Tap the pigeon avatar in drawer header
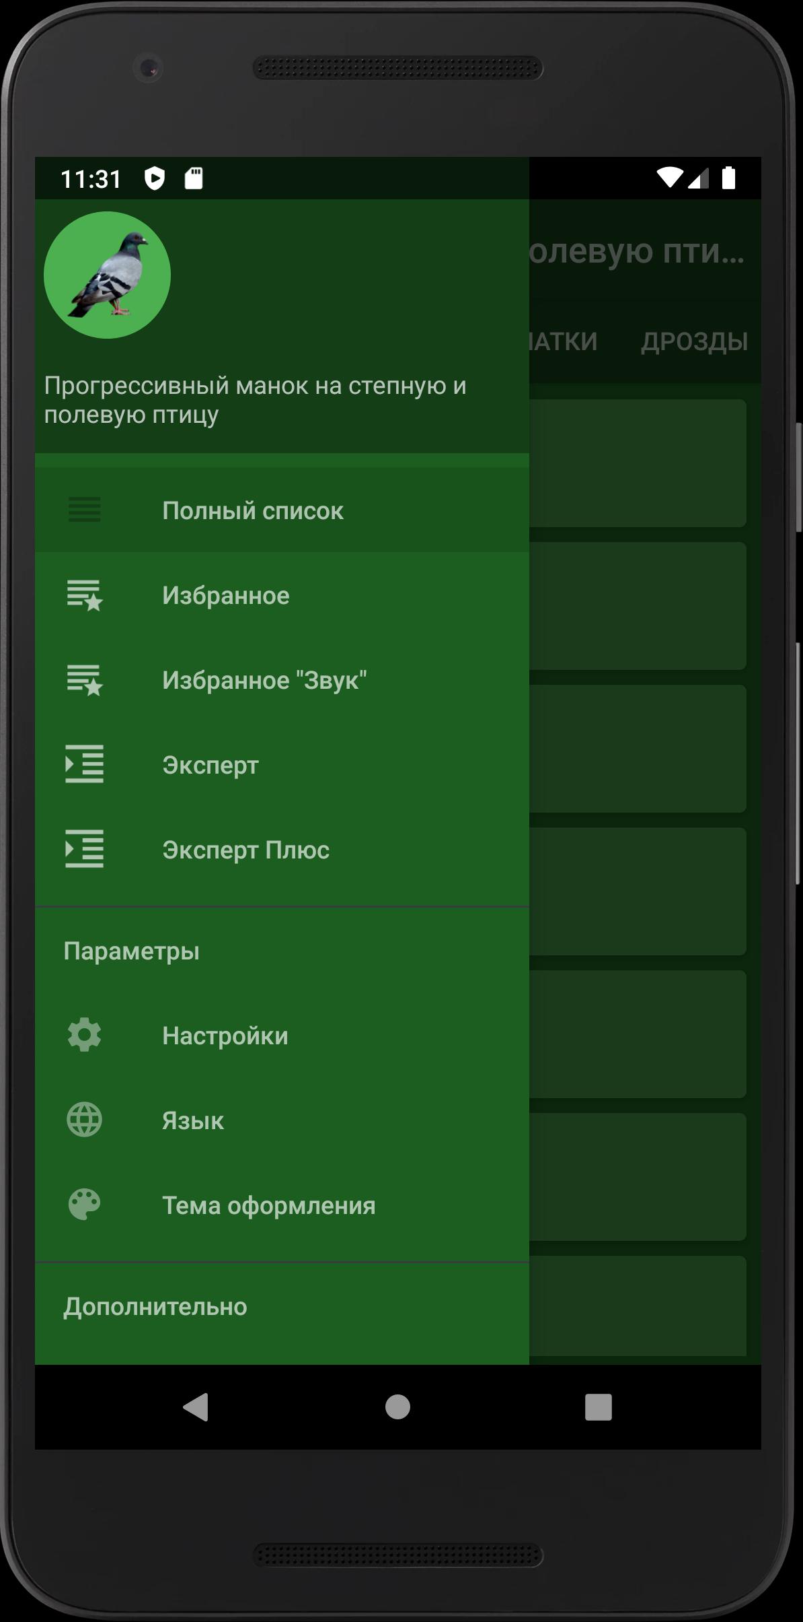The height and width of the screenshot is (1622, 803). [x=107, y=275]
